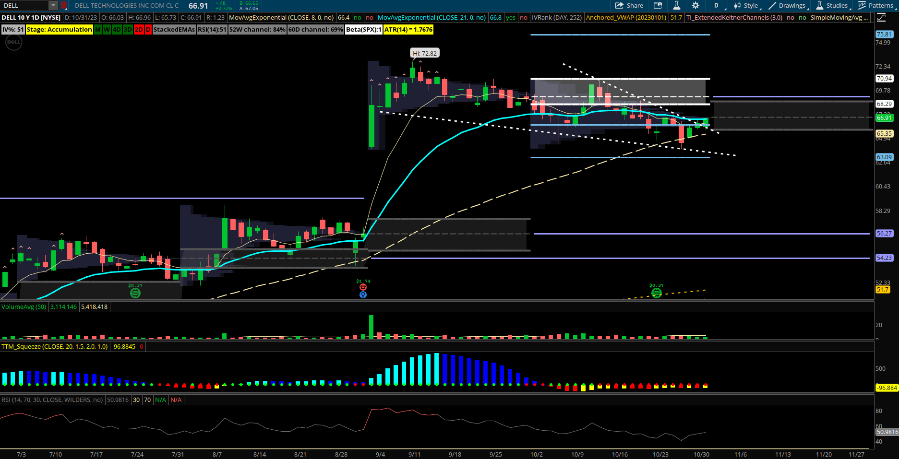This screenshot has width=899, height=459.
Task: Click the IVRank (DAY, 252) study label
Action: pyautogui.click(x=557, y=18)
